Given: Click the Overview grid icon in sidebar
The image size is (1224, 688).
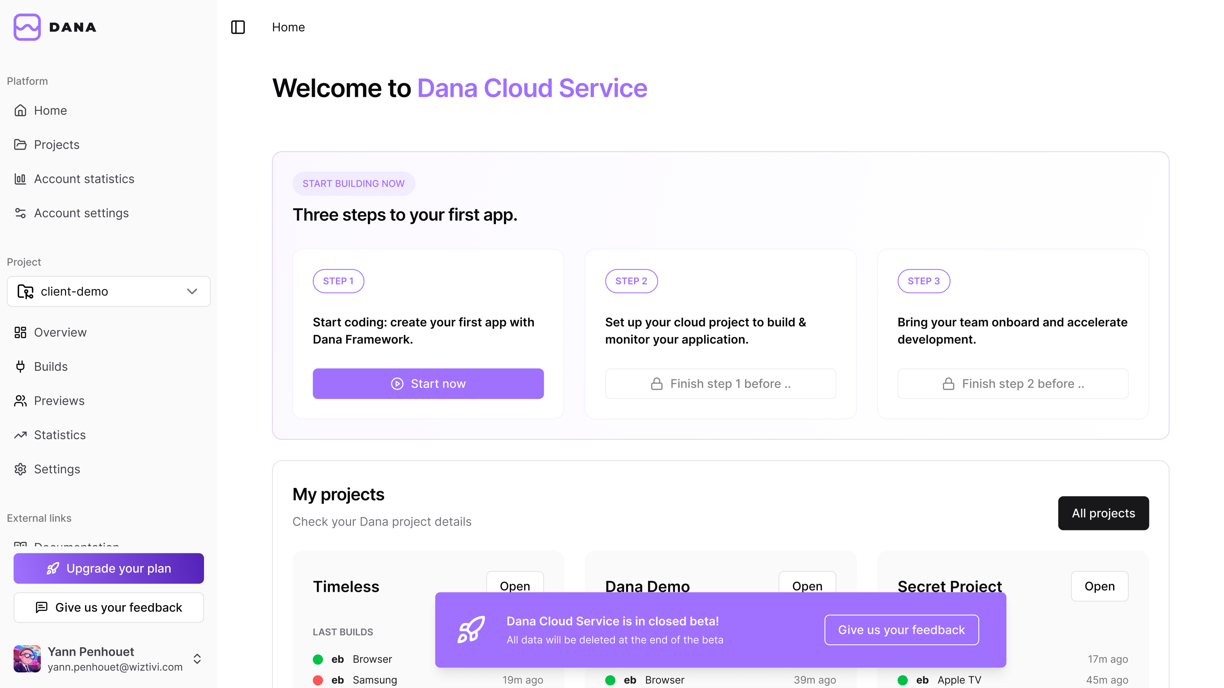Looking at the screenshot, I should click(x=21, y=332).
